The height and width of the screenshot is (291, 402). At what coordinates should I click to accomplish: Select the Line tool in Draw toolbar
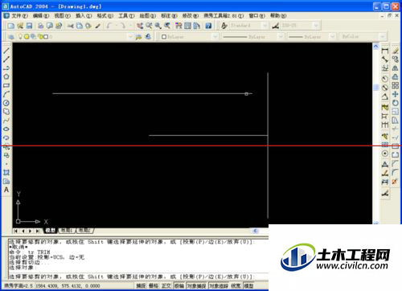pos(6,51)
